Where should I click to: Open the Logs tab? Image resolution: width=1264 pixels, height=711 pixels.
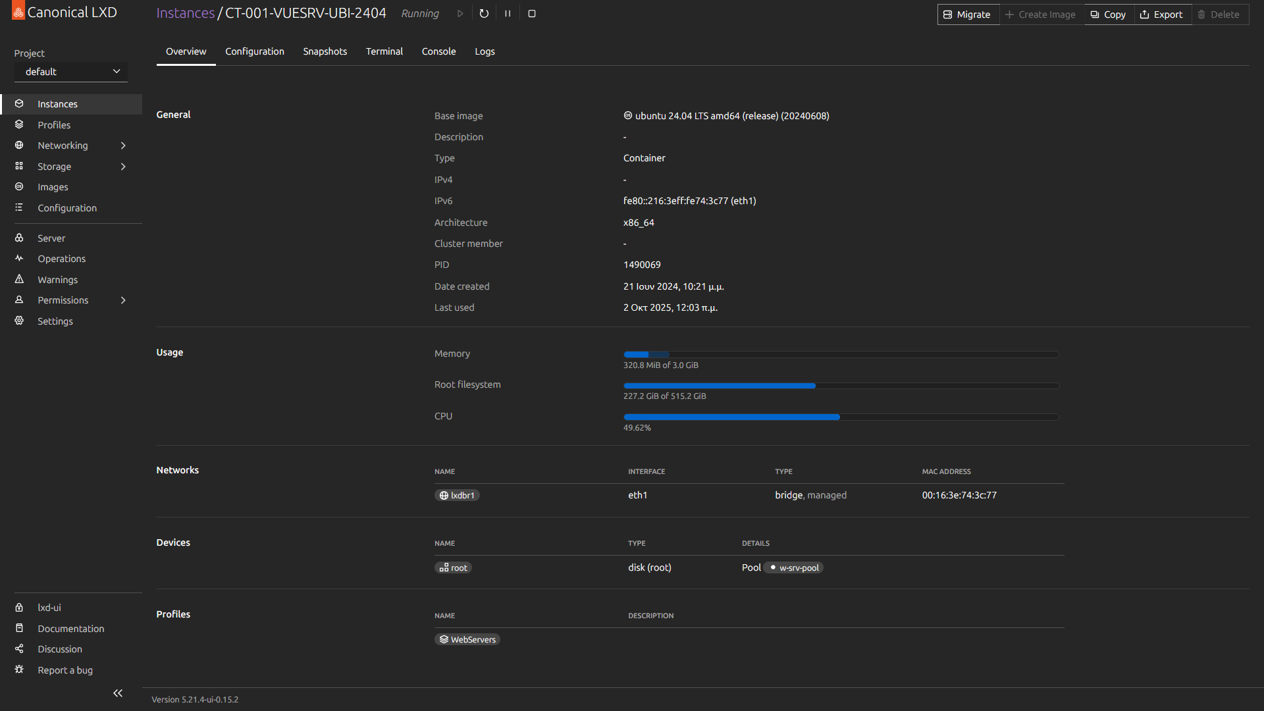(485, 51)
